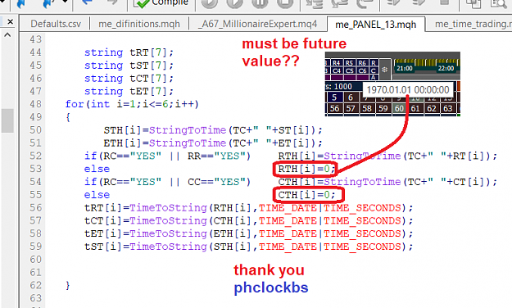Click the ETH[i]=StringToTime line

point(213,143)
